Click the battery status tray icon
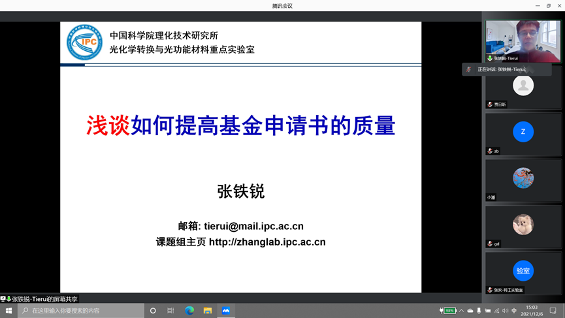Screen dimensions: 565x318 tap(449, 311)
